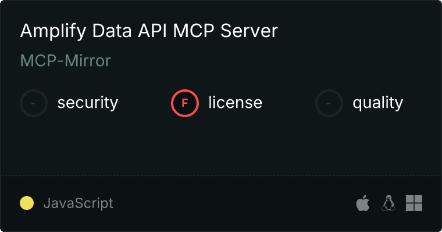Viewport: 442px width, 232px height.
Task: Select the license label text
Action: pyautogui.click(x=235, y=103)
